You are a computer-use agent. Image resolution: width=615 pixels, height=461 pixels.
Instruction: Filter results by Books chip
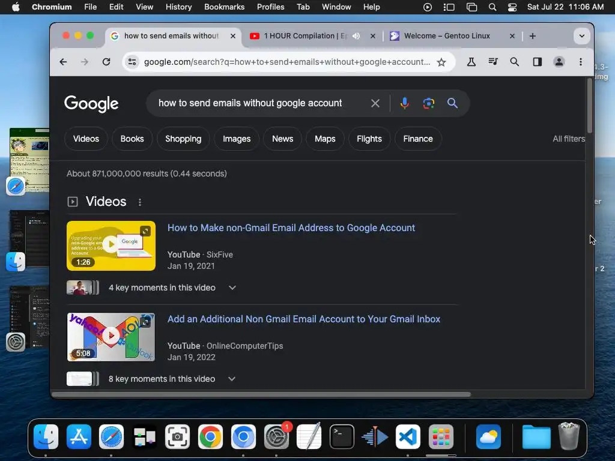[132, 139]
